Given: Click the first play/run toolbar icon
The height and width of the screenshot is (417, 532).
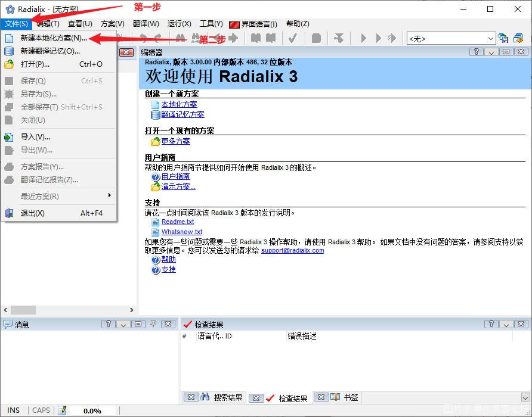Looking at the screenshot, I should click(363, 38).
